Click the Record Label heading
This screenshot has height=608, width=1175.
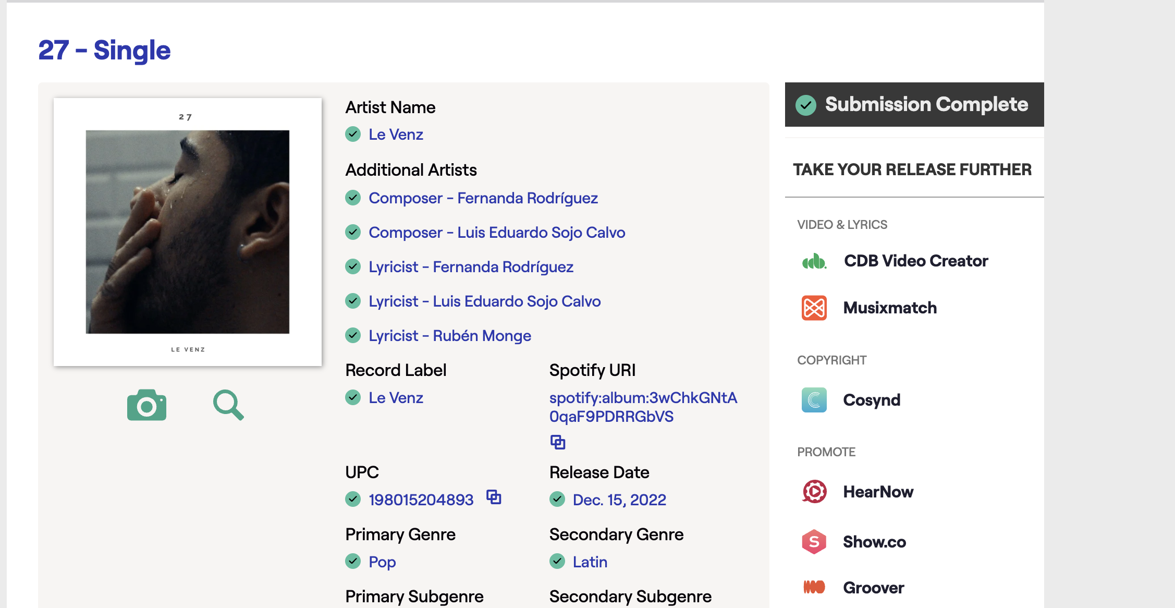click(x=396, y=370)
